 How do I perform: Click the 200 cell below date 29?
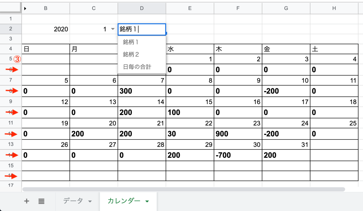pos(190,155)
